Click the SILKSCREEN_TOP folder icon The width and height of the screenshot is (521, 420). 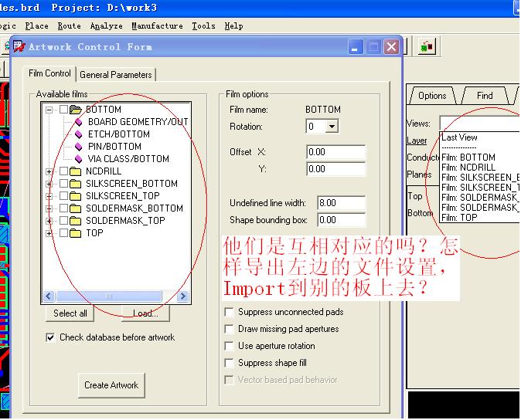click(76, 196)
